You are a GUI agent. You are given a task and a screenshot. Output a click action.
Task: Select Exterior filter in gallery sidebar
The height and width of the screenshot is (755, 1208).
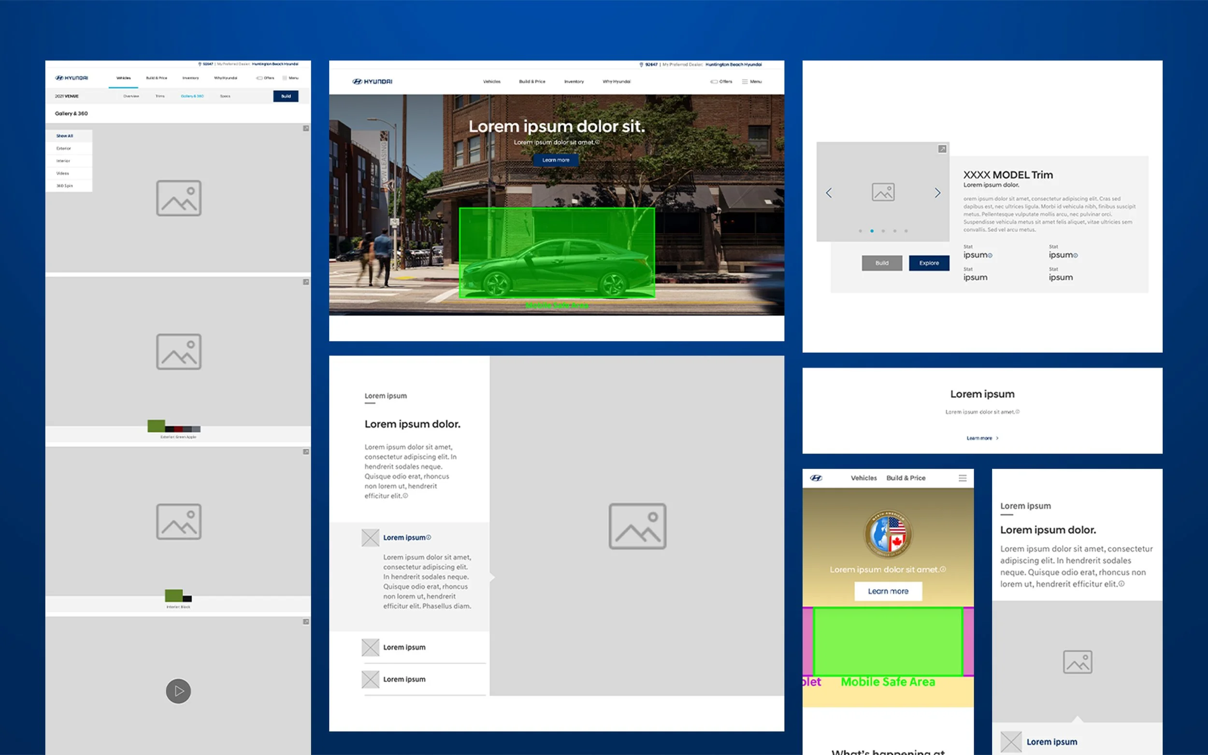[x=64, y=148]
